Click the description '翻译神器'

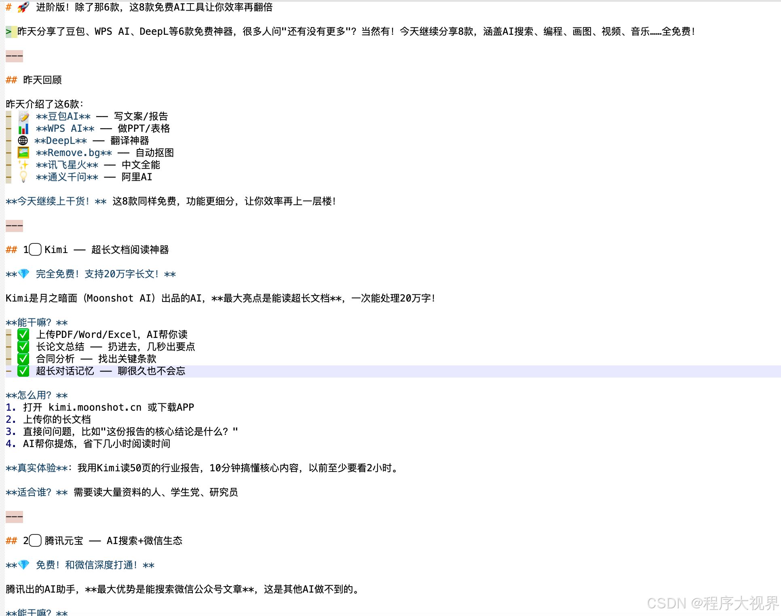tap(130, 141)
